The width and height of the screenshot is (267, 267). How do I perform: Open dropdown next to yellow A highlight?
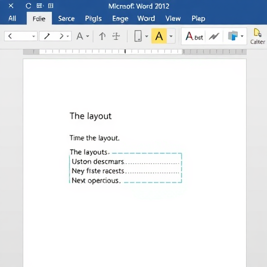coord(171,36)
